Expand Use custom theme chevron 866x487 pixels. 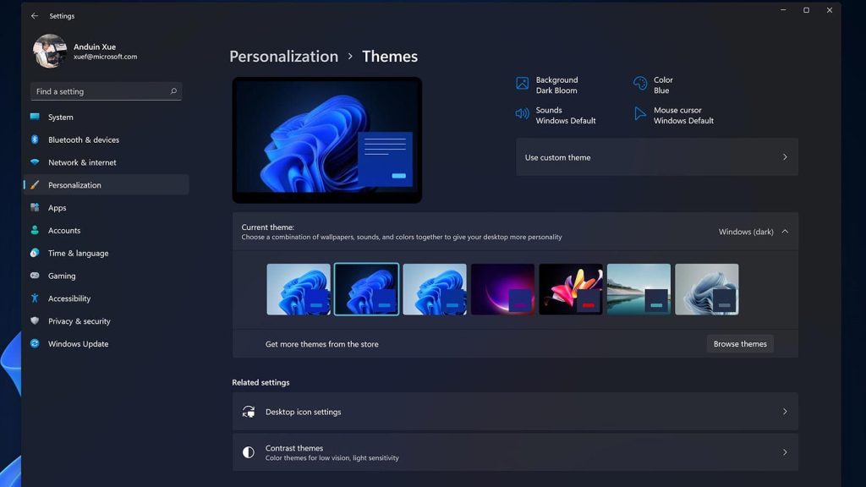[x=785, y=156]
